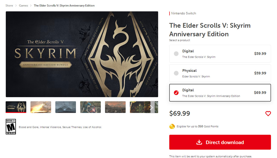Select the Skyrim logo thumbnail

click(16, 107)
